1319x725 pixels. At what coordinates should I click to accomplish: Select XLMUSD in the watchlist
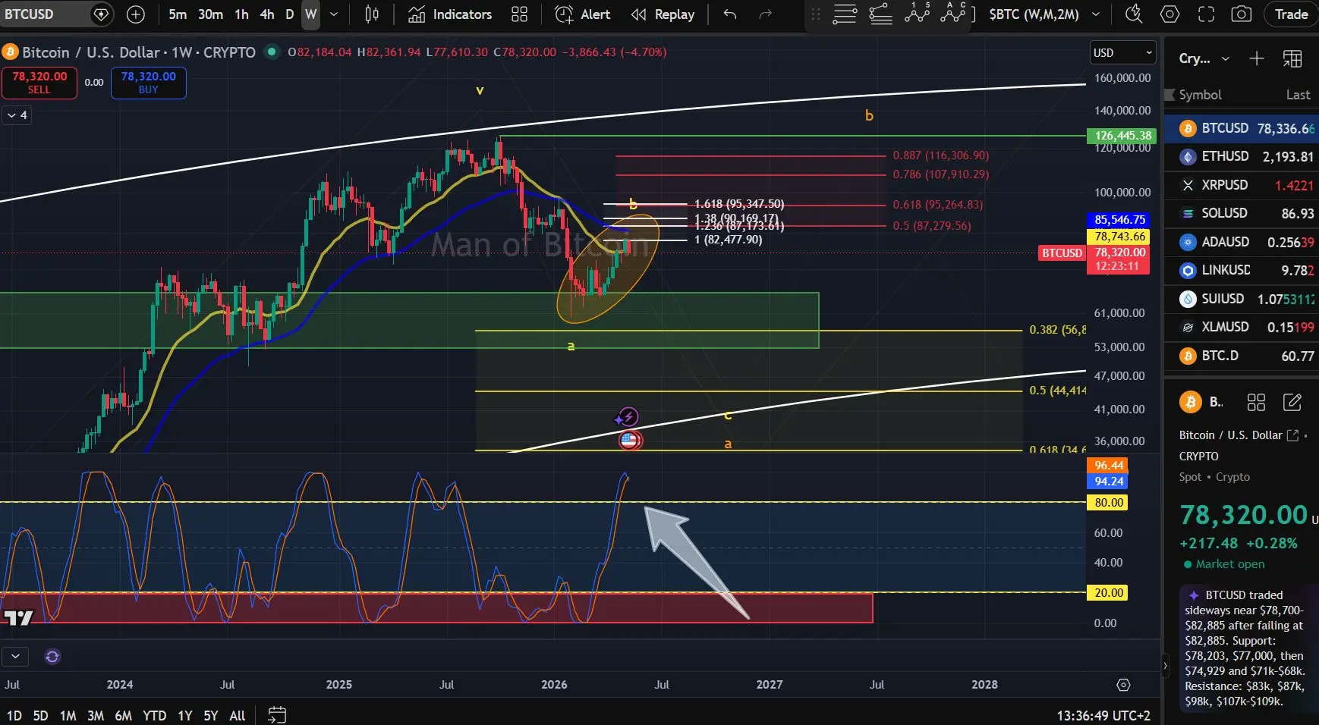[1242, 327]
